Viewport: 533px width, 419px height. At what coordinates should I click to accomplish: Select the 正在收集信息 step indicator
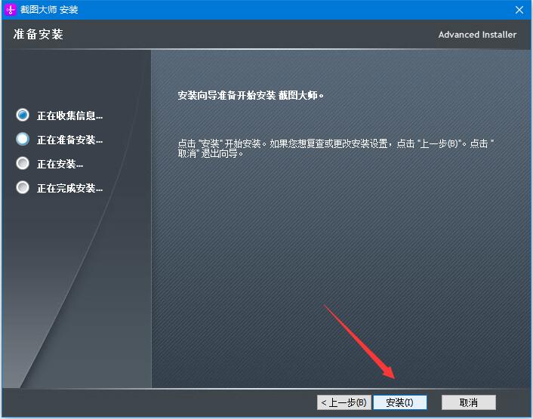[23, 116]
